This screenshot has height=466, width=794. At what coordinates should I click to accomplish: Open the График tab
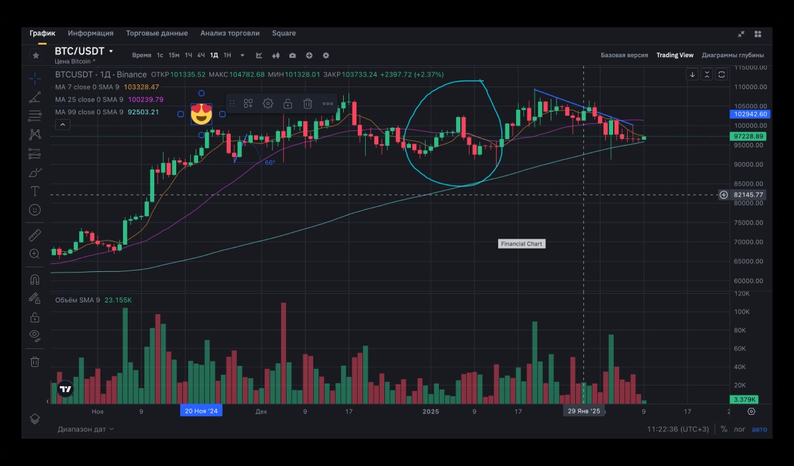point(43,33)
